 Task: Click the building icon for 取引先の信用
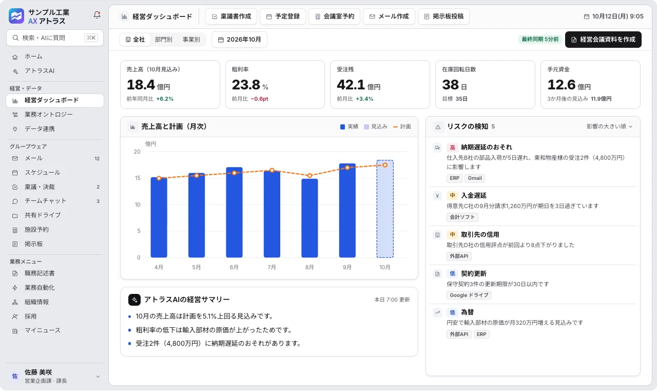(x=437, y=235)
